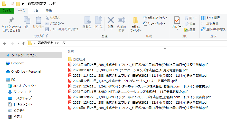Open the ファイル menu tab
Screen dimensions: 227x119
tap(7, 11)
